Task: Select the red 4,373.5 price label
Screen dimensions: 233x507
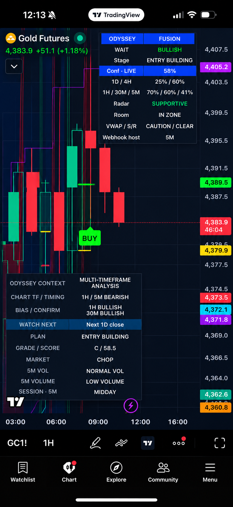Action: pyautogui.click(x=216, y=297)
